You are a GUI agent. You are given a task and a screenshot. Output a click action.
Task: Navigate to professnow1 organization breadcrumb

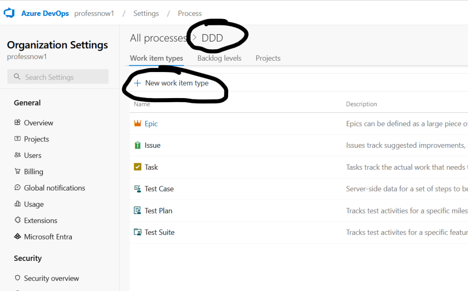94,13
